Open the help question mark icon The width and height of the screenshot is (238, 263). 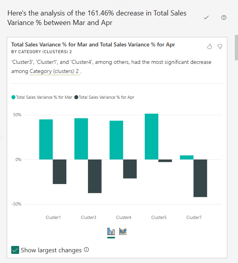[224, 17]
